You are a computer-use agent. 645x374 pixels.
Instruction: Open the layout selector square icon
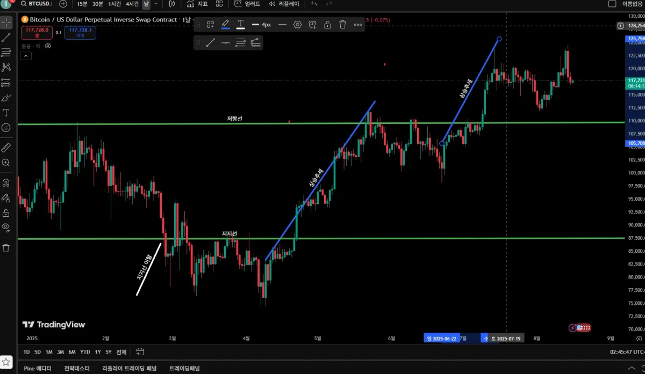[612, 4]
